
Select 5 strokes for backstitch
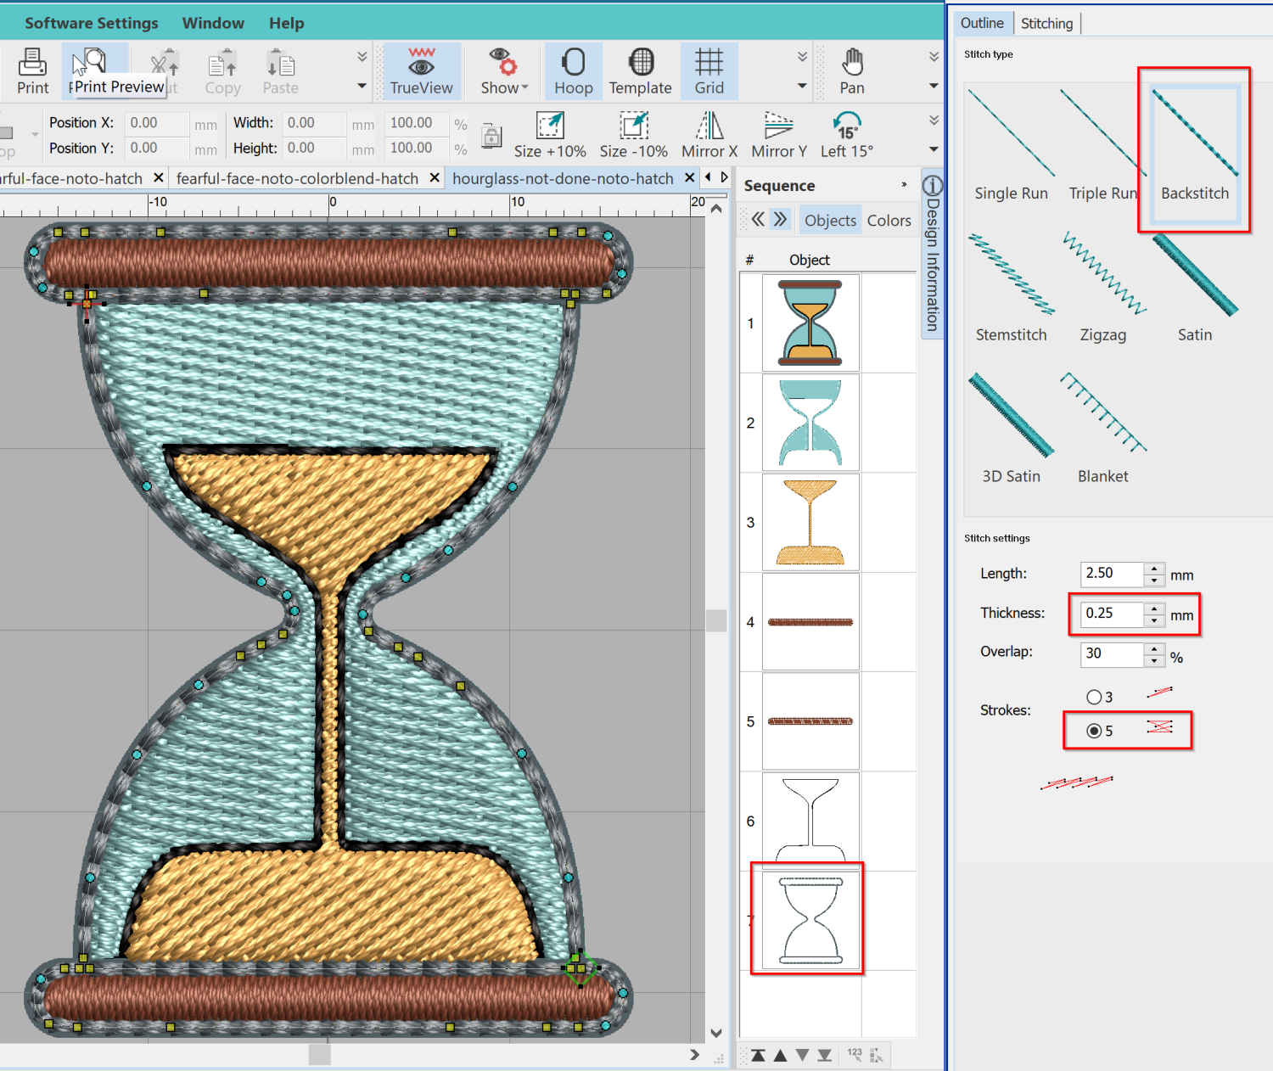(x=1095, y=730)
